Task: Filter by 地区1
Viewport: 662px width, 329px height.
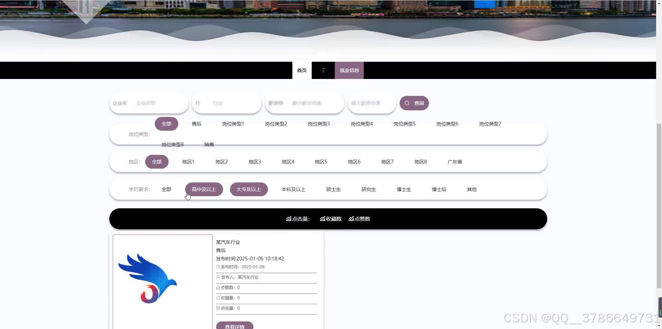Action: coord(188,162)
